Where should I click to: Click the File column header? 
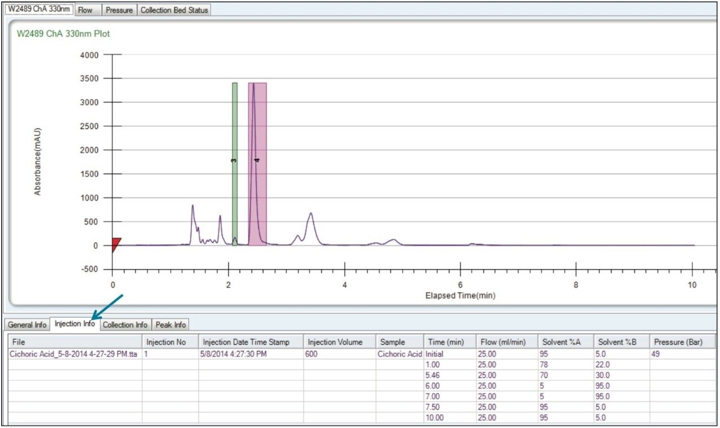click(75, 342)
